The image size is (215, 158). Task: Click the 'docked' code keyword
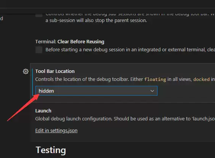pyautogui.click(x=201, y=79)
